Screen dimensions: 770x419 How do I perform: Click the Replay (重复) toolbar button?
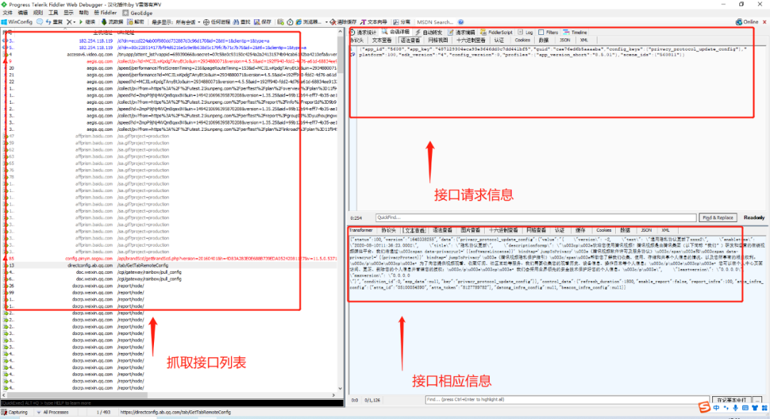tap(54, 22)
